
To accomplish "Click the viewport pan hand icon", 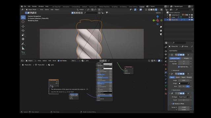I will (x=161, y=30).
